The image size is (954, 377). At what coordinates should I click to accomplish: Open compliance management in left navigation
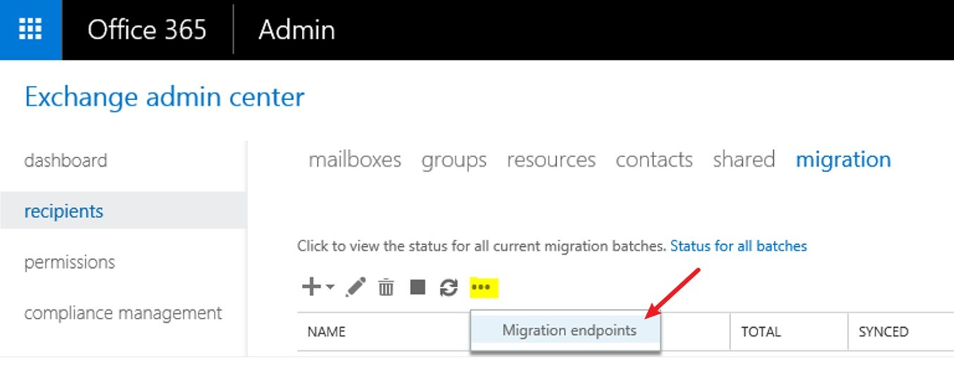point(123,312)
